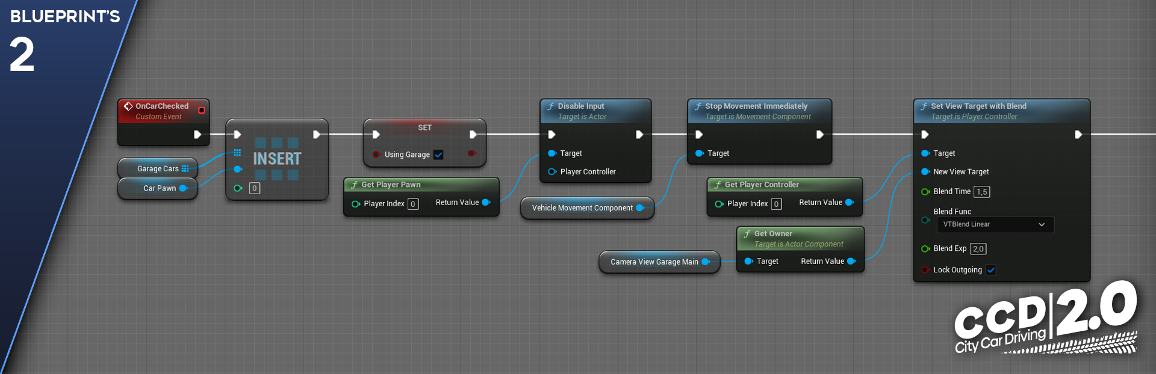Click the Blend Time value field
This screenshot has height=374, width=1156.
click(x=981, y=192)
